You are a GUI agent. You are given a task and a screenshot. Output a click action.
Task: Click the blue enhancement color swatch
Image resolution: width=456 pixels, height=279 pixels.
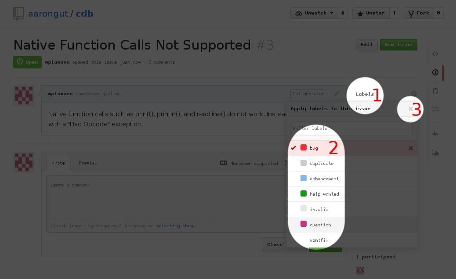(x=304, y=179)
